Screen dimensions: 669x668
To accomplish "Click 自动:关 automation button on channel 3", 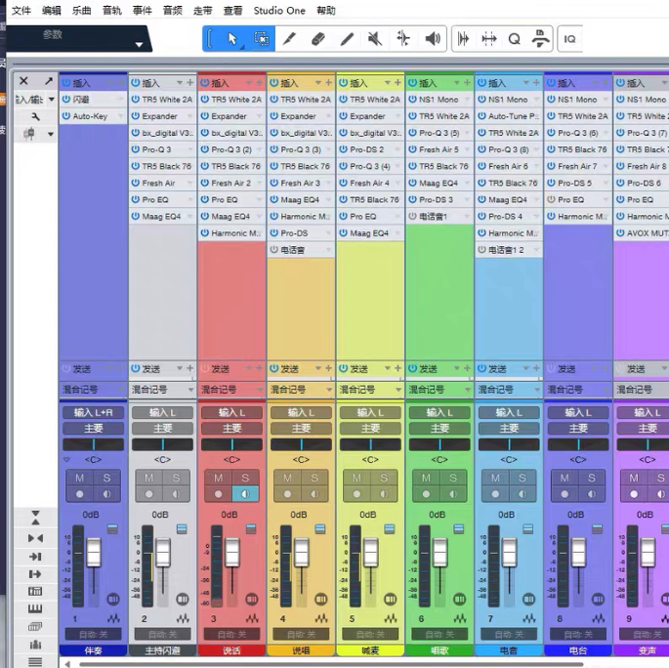I will coord(231,634).
